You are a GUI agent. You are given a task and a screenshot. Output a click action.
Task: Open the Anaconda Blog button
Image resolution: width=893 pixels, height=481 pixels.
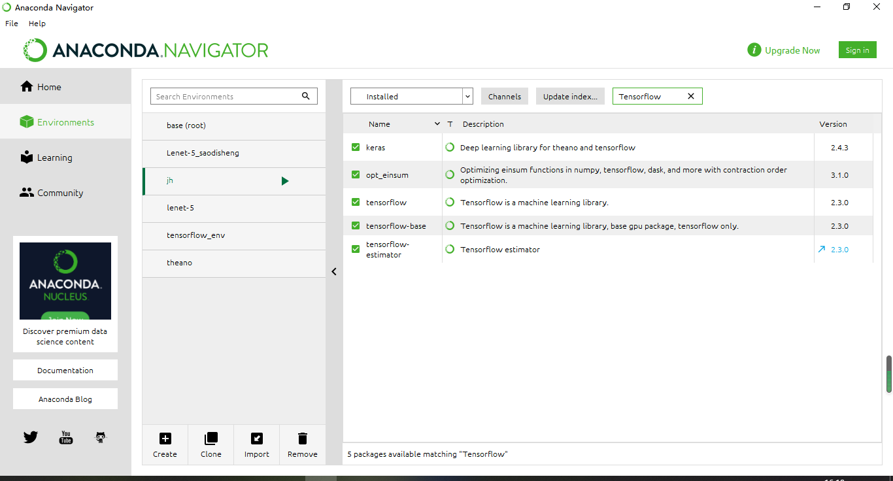pyautogui.click(x=65, y=399)
